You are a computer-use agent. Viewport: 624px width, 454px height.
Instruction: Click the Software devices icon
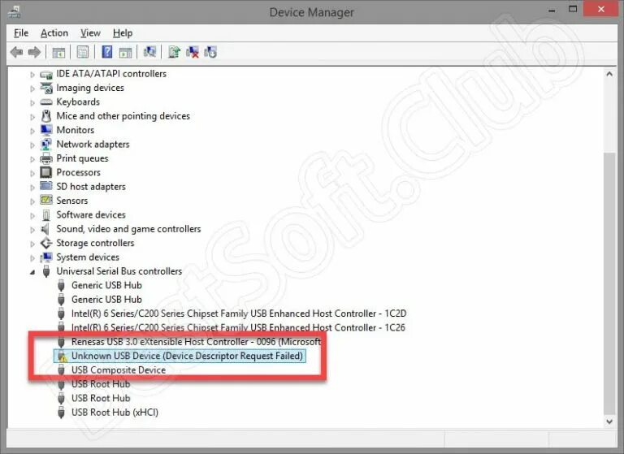click(46, 215)
